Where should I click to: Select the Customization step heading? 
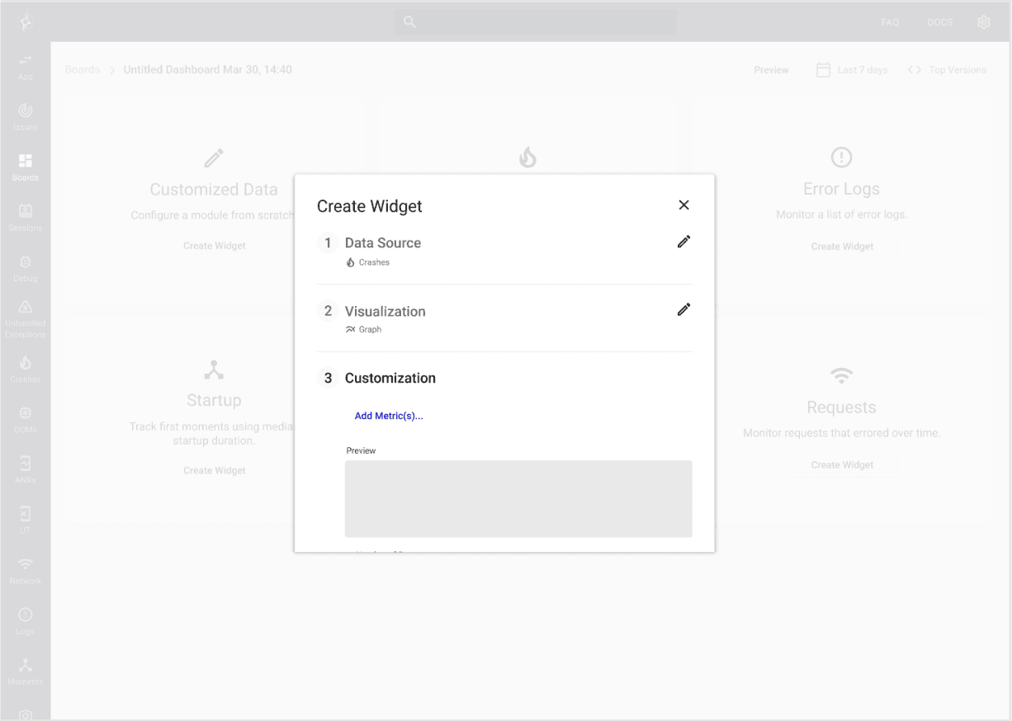390,378
